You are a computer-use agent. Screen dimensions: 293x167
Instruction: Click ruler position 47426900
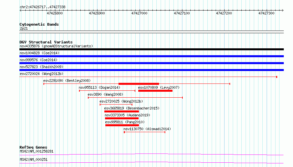[x=97, y=13]
